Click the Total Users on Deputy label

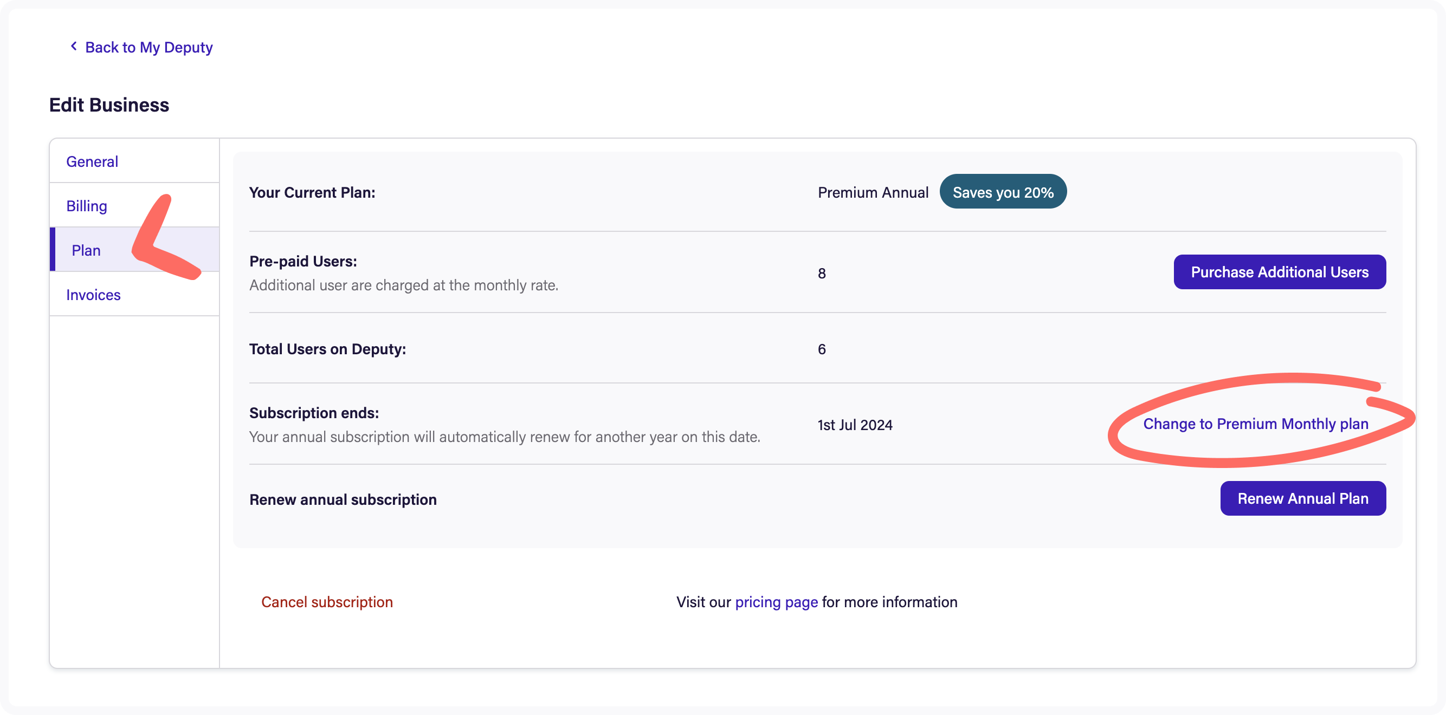coord(327,349)
